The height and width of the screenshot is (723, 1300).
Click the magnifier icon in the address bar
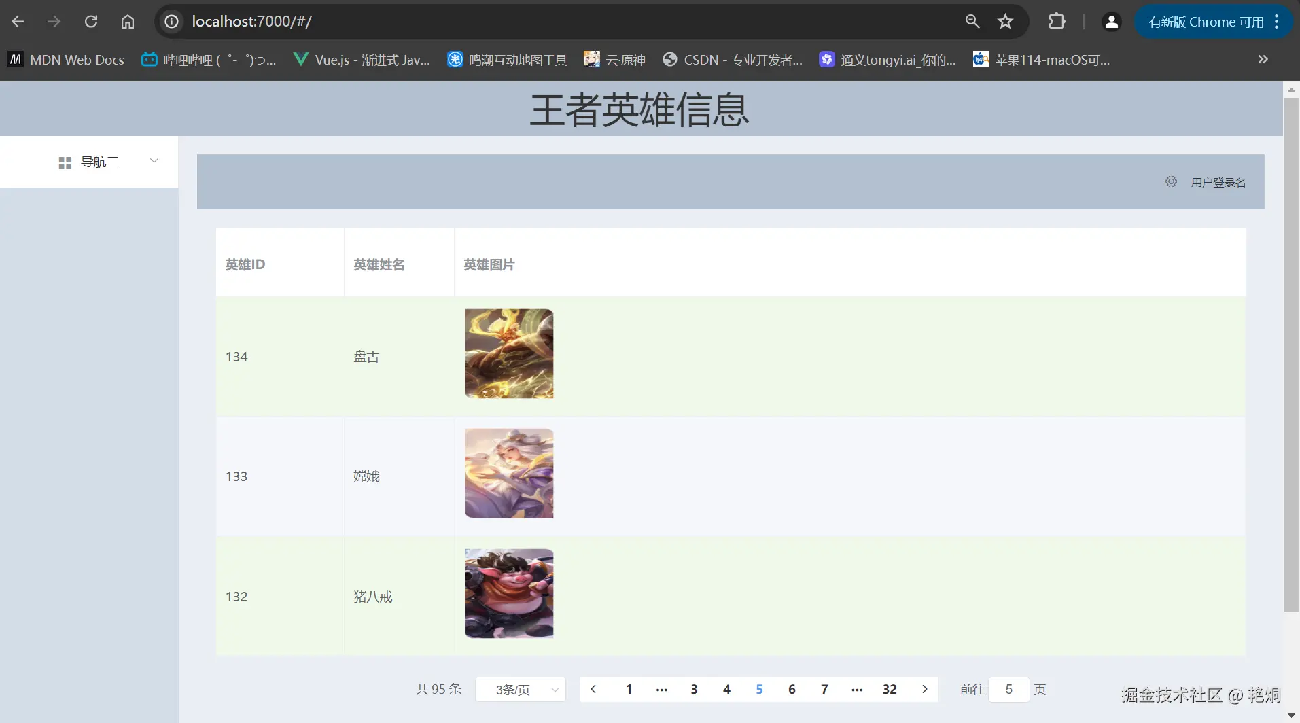point(972,21)
